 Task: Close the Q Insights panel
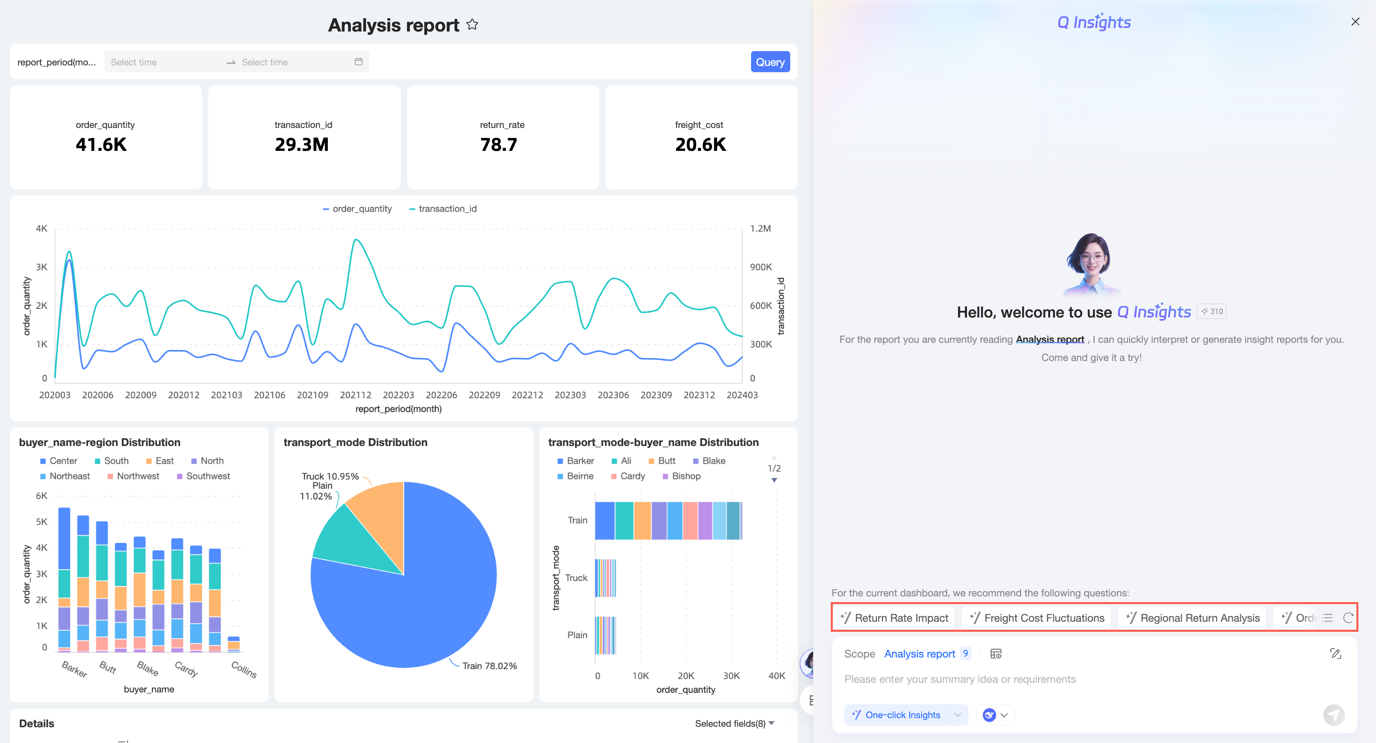coord(1355,22)
